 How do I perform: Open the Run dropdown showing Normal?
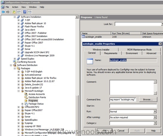(x=155, y=111)
